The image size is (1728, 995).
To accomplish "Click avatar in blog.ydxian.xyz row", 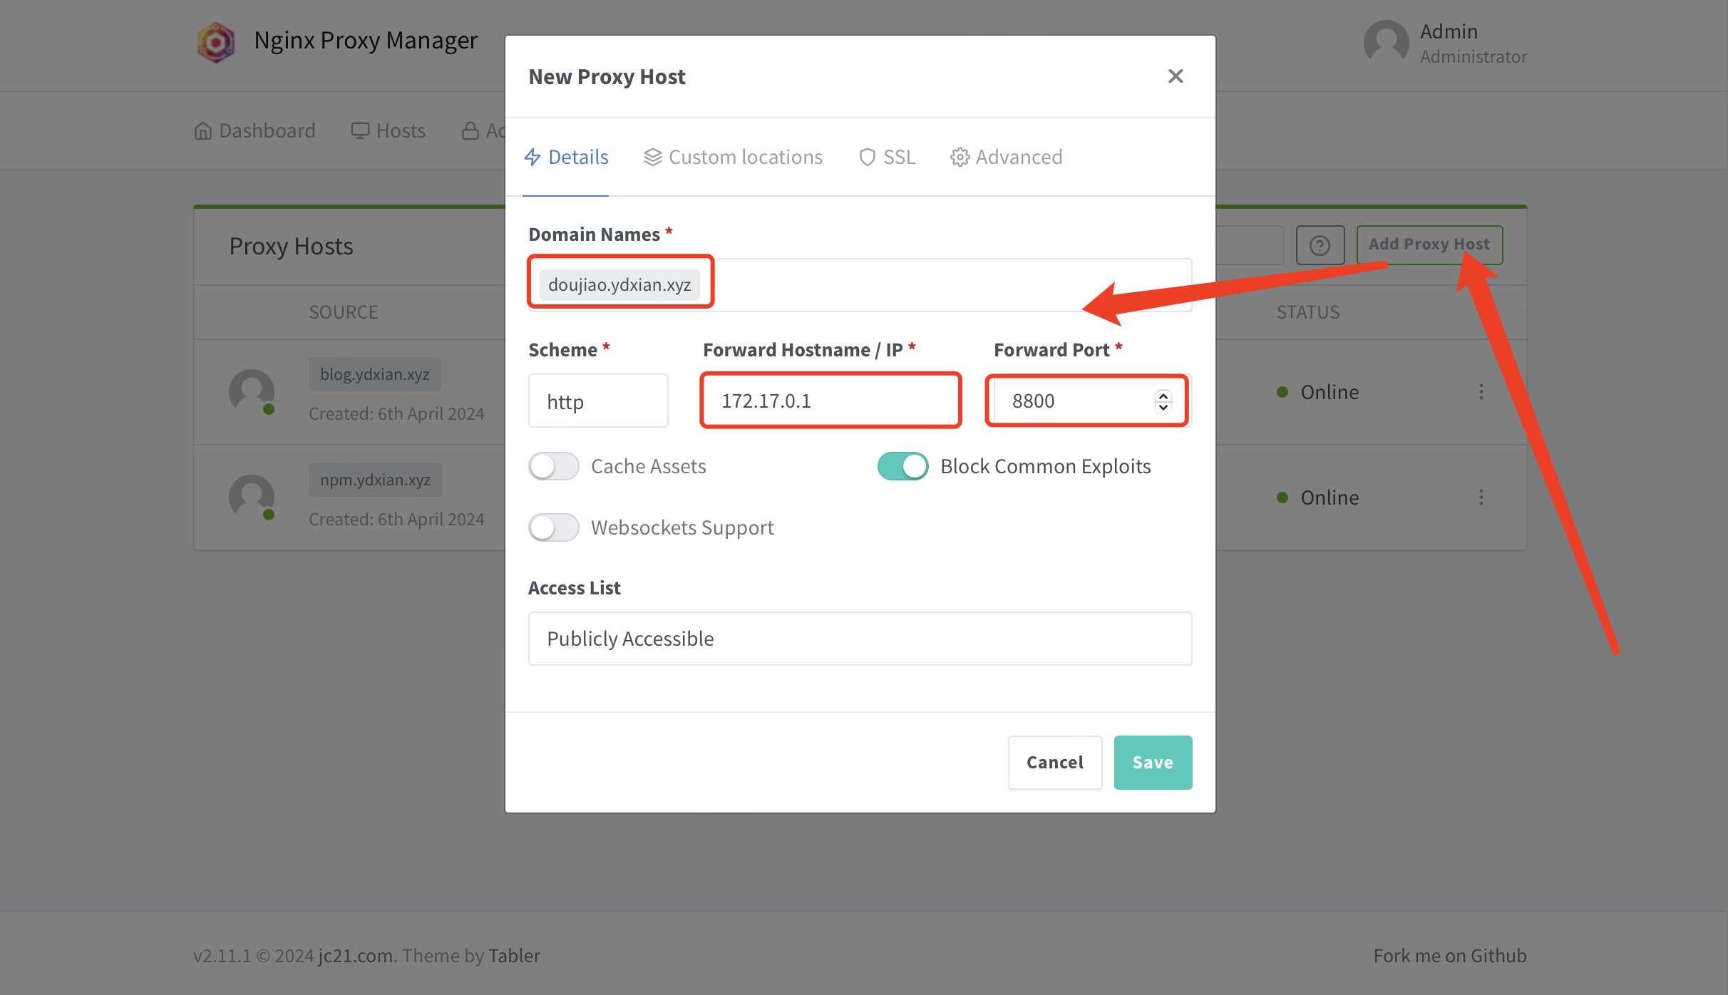I will pos(252,392).
